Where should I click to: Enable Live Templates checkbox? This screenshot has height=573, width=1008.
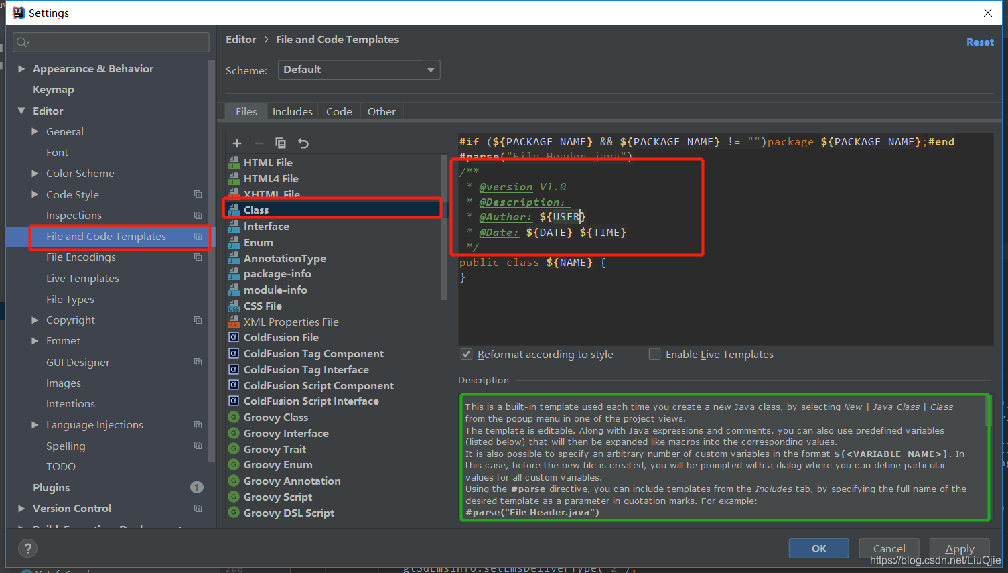click(x=655, y=354)
